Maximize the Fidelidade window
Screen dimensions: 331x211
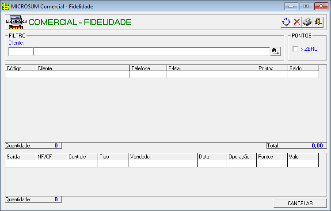click(x=306, y=6)
